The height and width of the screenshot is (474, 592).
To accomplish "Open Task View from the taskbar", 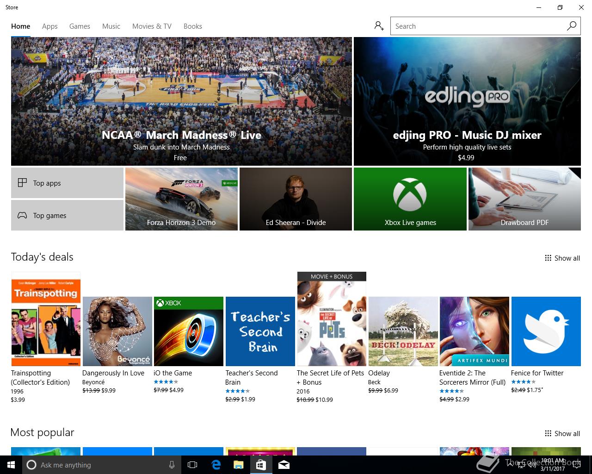I will click(x=192, y=465).
